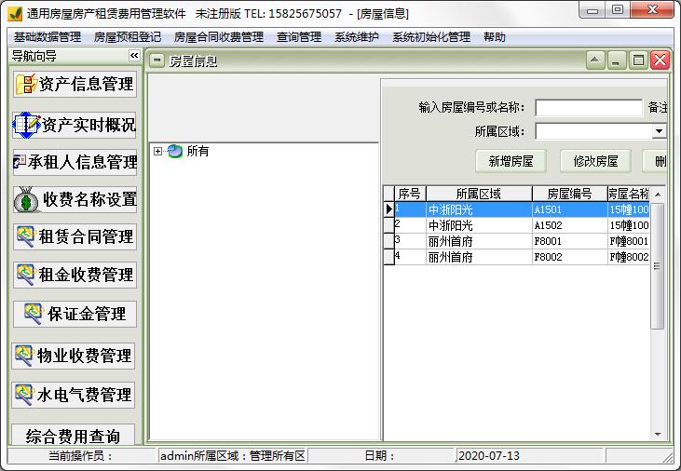Collapse the 房屋信息 panel header toggle
This screenshot has width=681, height=471.
coord(157,61)
